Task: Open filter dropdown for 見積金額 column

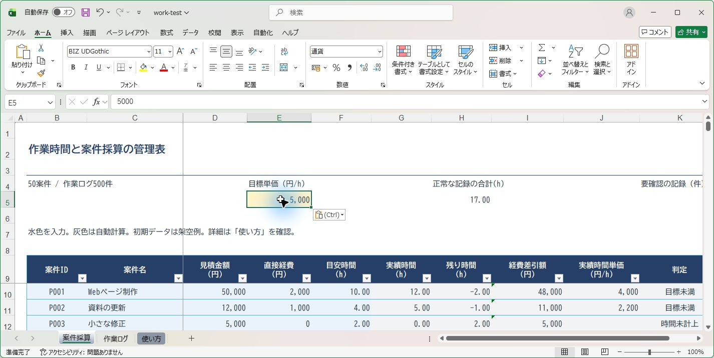Action: pos(242,278)
